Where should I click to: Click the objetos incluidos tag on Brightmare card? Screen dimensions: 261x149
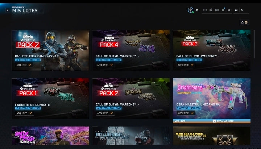(x=188, y=108)
